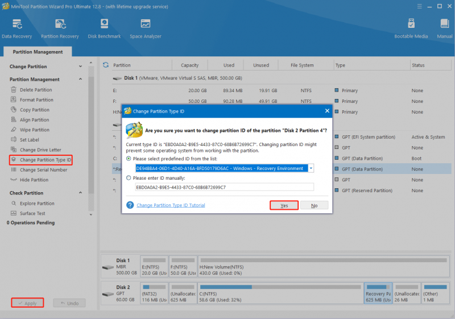The image size is (455, 319).
Task: Open the predefined partition ID dropdown
Action: 311,168
